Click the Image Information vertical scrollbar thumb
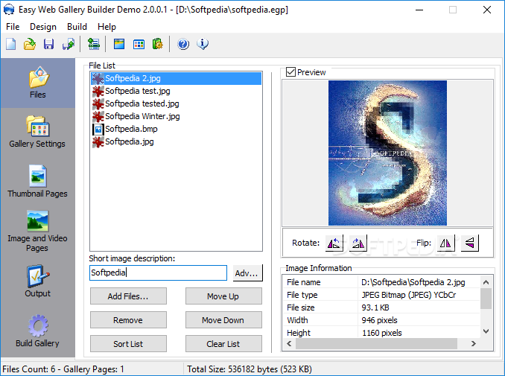The height and width of the screenshot is (376, 505). point(486,299)
